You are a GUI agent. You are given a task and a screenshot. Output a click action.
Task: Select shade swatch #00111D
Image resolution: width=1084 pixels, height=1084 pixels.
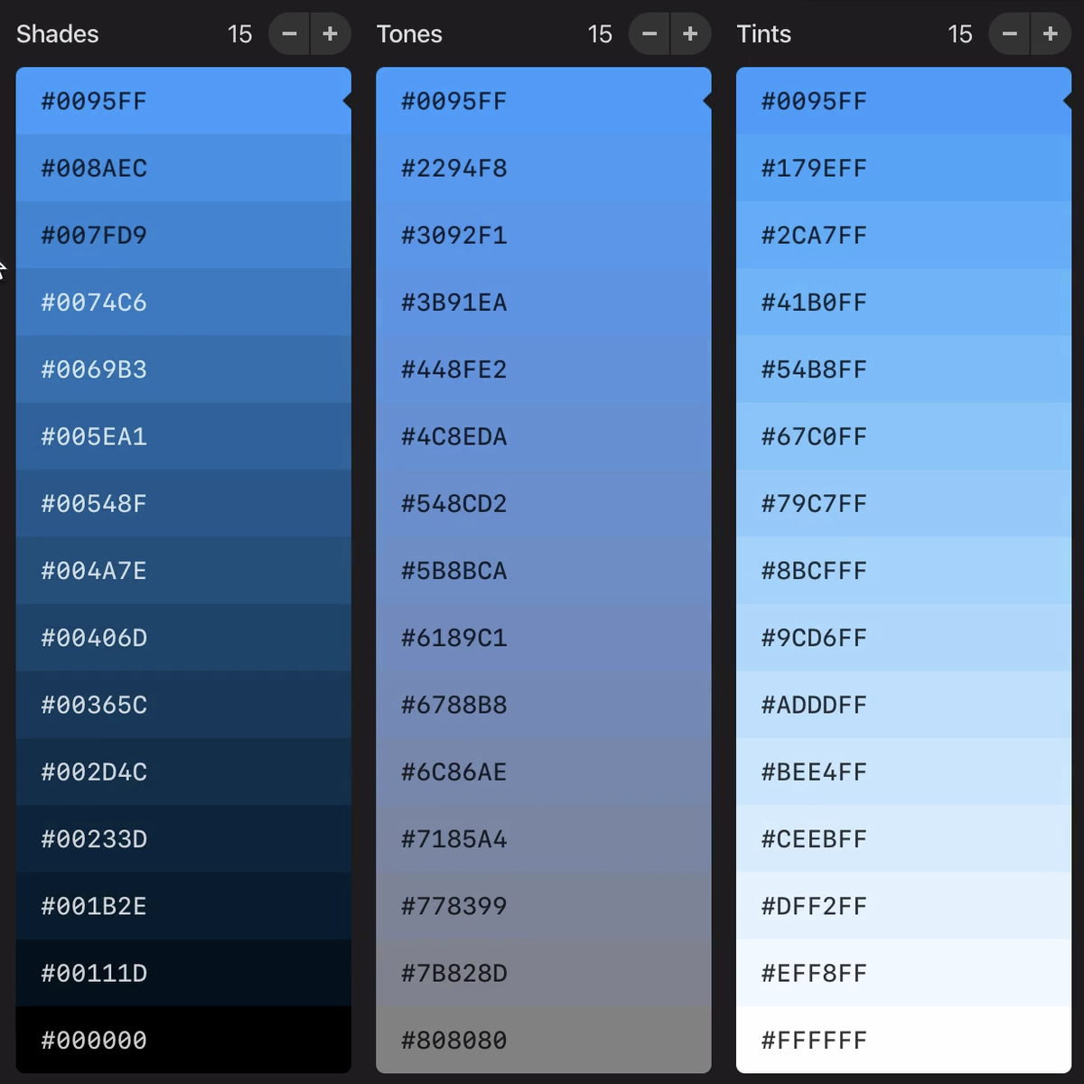(183, 973)
